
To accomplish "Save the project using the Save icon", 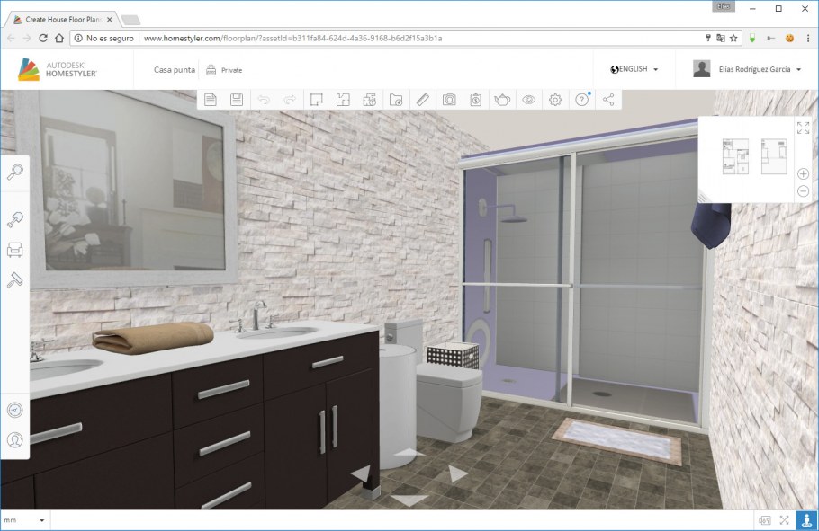I will point(236,99).
